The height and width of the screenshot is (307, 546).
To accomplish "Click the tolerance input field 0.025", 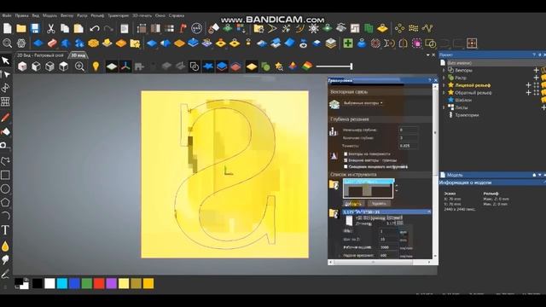I will coord(408,146).
